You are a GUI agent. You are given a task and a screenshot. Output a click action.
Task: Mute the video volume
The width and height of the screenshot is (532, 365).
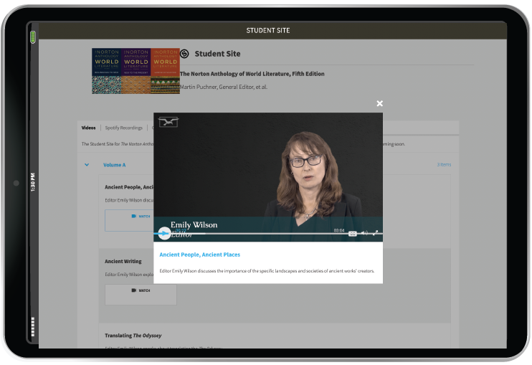[364, 233]
